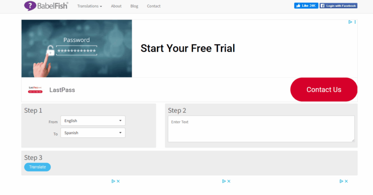Viewport: 373px width, 195px height.
Task: Open the three-dot options on the LastPass ad
Action: point(355,22)
